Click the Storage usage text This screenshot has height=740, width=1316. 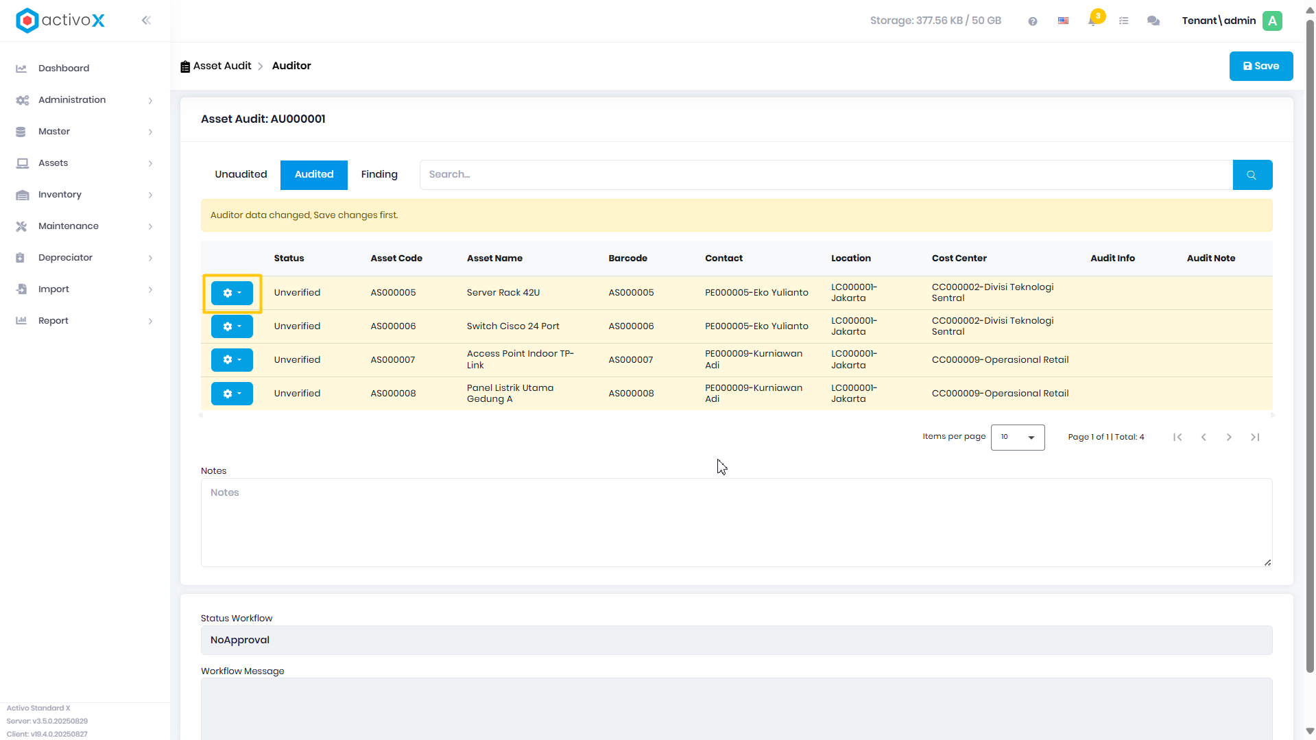click(x=935, y=21)
